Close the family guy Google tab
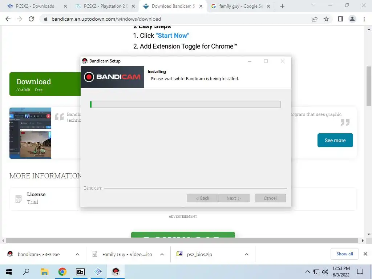The height and width of the screenshot is (279, 372). [268, 6]
